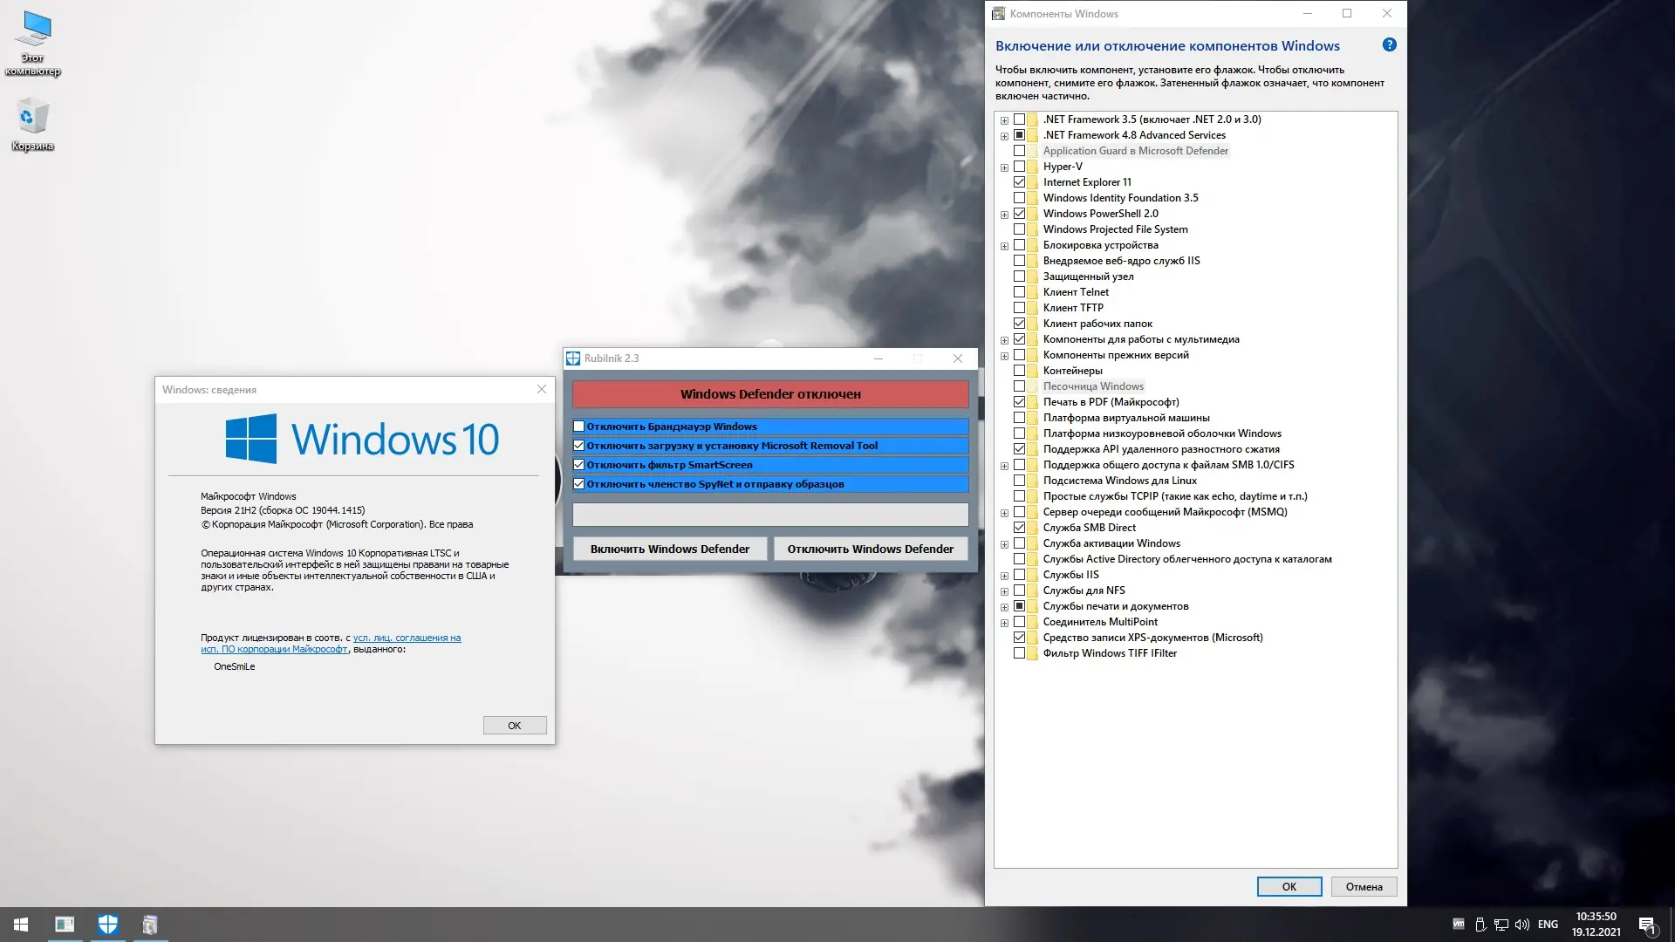Click the Rubilnik shield taskbar icon

[107, 925]
